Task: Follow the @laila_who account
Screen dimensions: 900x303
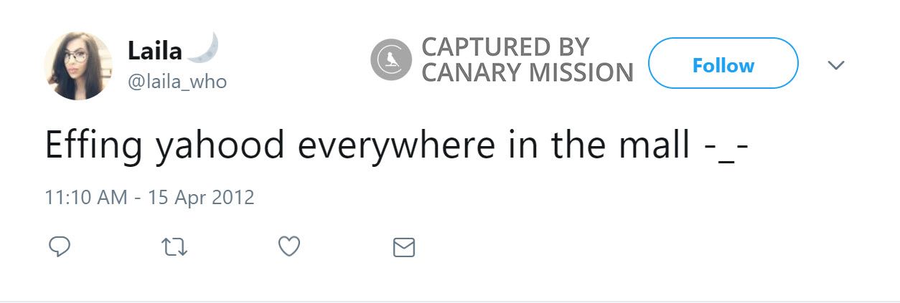Action: click(723, 65)
